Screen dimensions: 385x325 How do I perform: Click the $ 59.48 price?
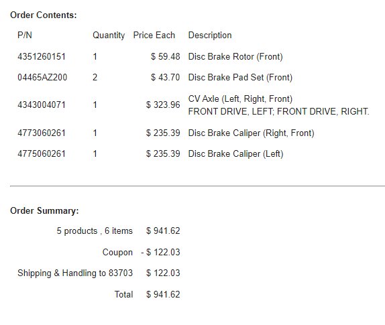tap(165, 57)
